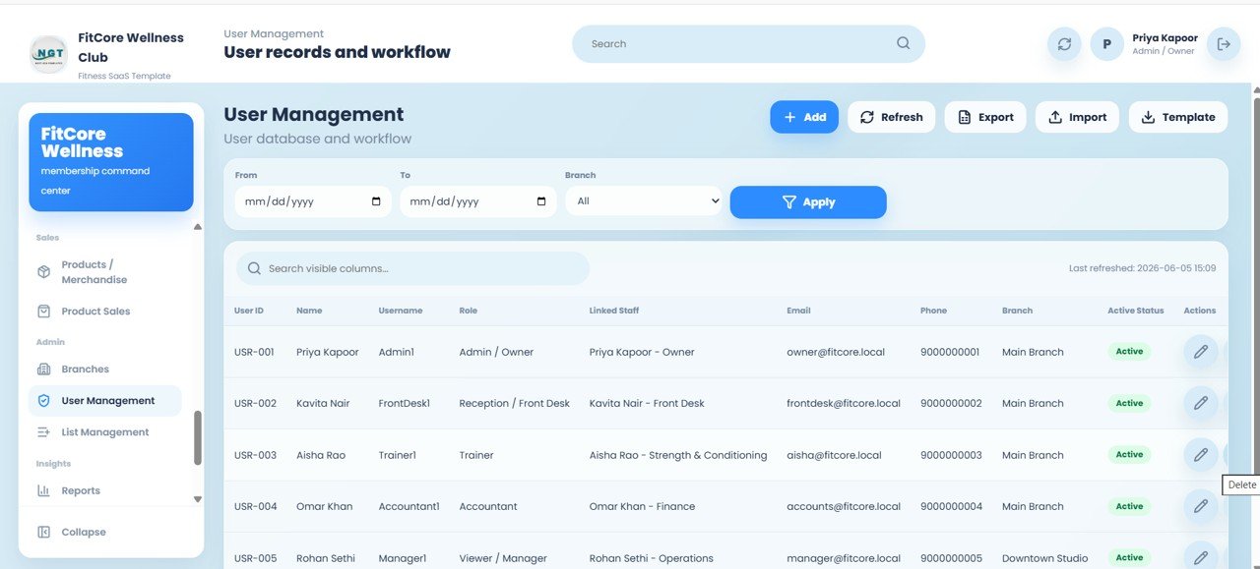Click the FitCore Wellness sidebar banner

[111, 162]
